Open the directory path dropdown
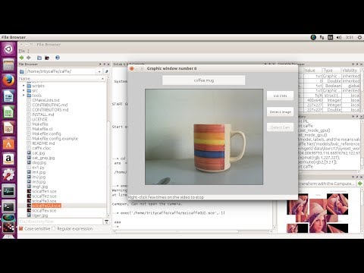This screenshot has width=364, height=273. [99, 71]
